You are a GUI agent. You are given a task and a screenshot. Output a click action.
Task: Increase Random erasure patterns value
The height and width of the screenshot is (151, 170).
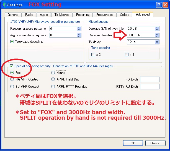point(79,27)
